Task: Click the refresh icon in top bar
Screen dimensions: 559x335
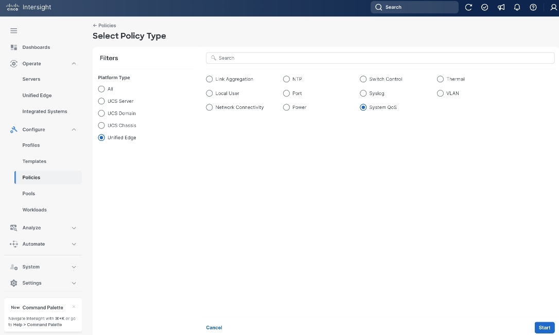Action: [x=468, y=7]
